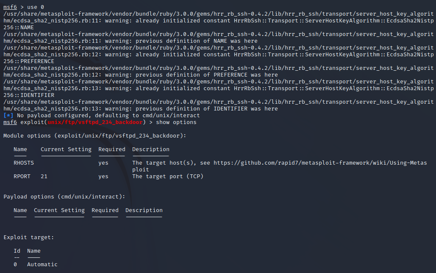Viewport: 436px width, 273px height.
Task: Click the Required header in module options
Action: pos(112,149)
